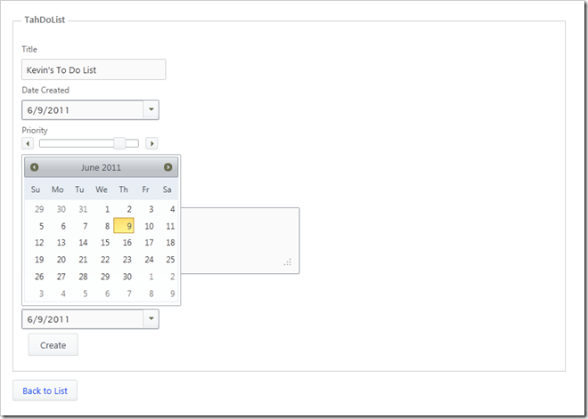Go to previous month in calendar
This screenshot has height=419, width=588.
tap(34, 167)
